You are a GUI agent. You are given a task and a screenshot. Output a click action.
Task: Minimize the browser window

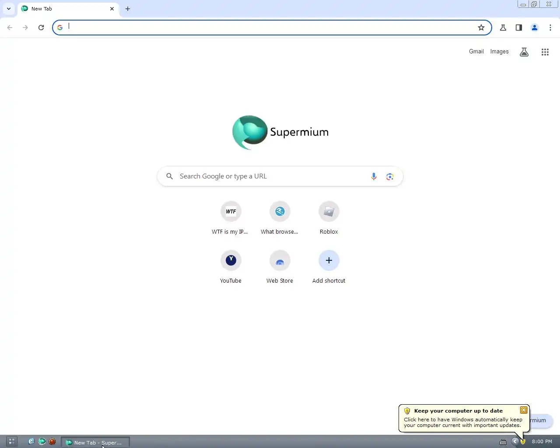pyautogui.click(x=523, y=4)
